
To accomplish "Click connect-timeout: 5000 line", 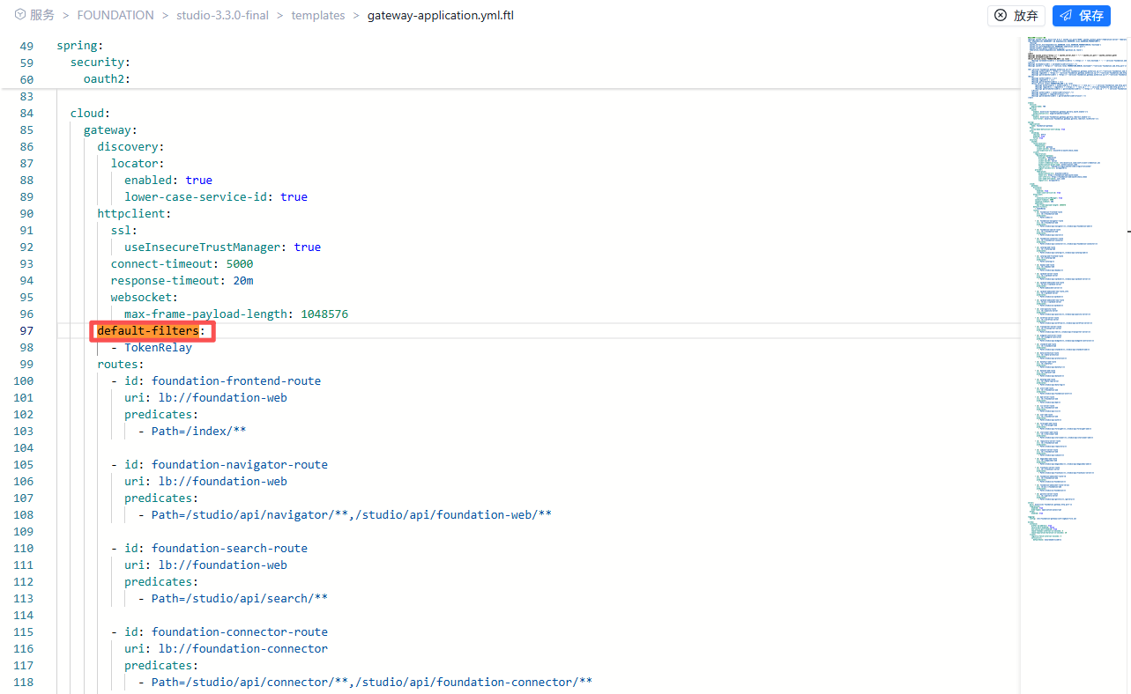I will tap(182, 263).
